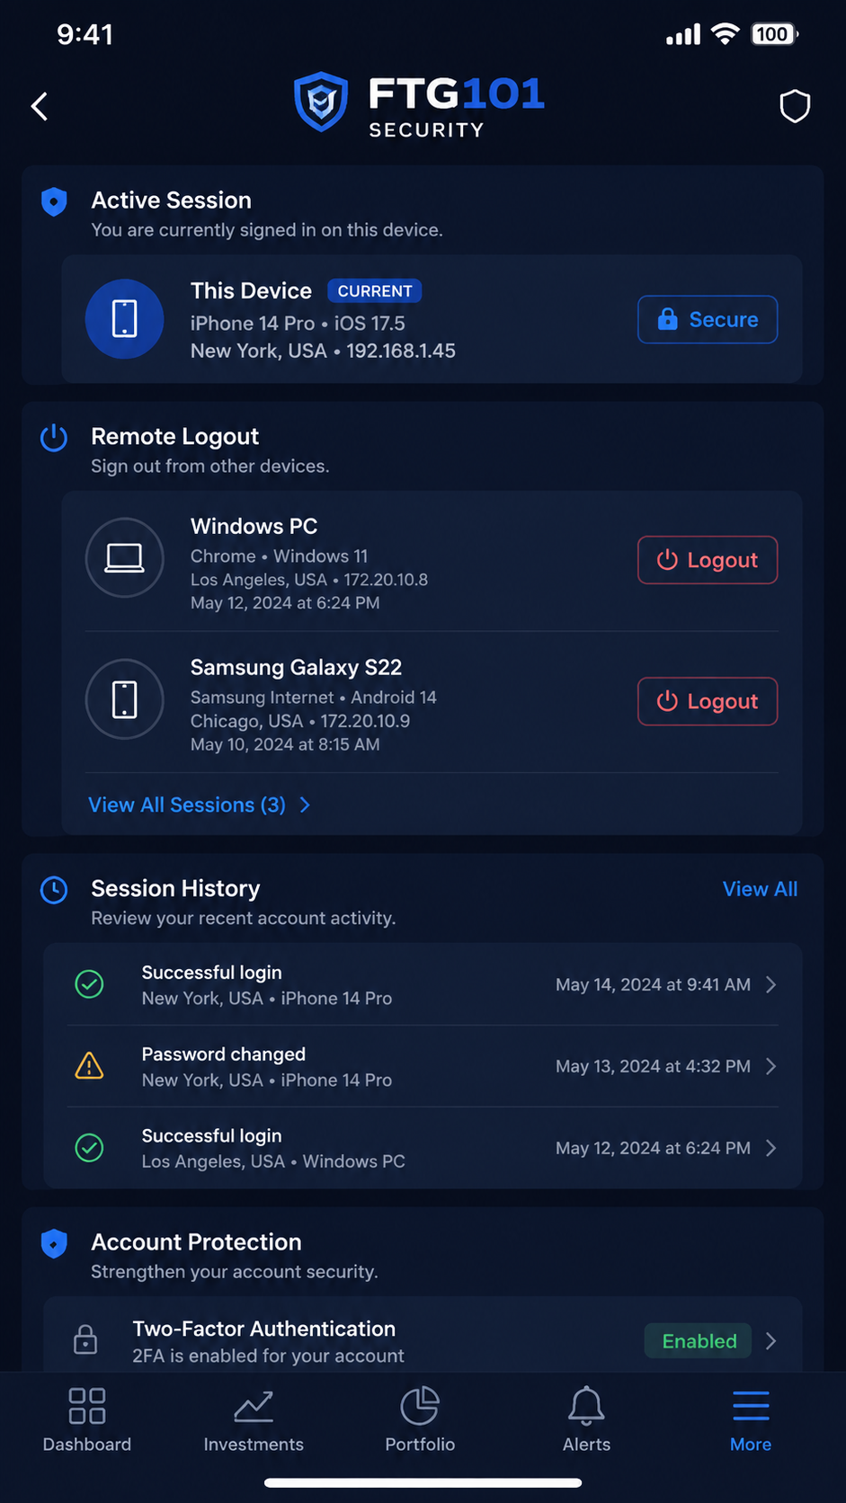This screenshot has height=1503, width=846.
Task: Tap the Active Session heading
Action: point(172,200)
